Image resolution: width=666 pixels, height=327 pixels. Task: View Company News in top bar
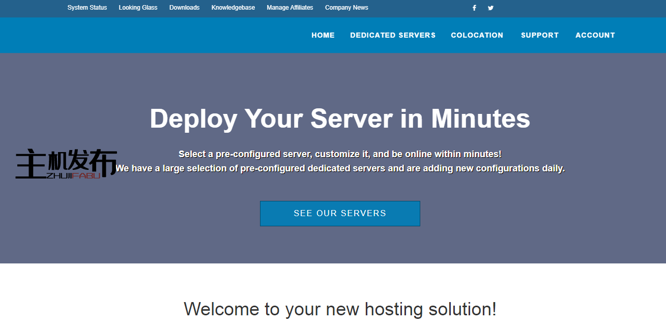tap(346, 8)
